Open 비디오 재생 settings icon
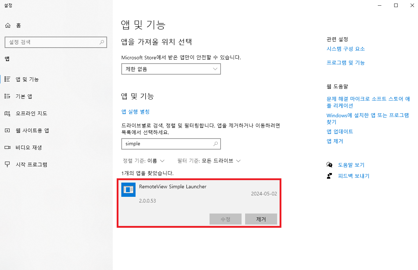Screen dimensions: 418x270 pos(8,147)
